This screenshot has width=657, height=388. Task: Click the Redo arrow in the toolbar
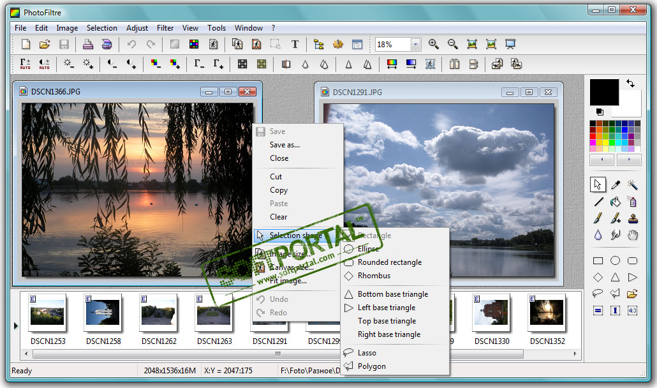[151, 45]
